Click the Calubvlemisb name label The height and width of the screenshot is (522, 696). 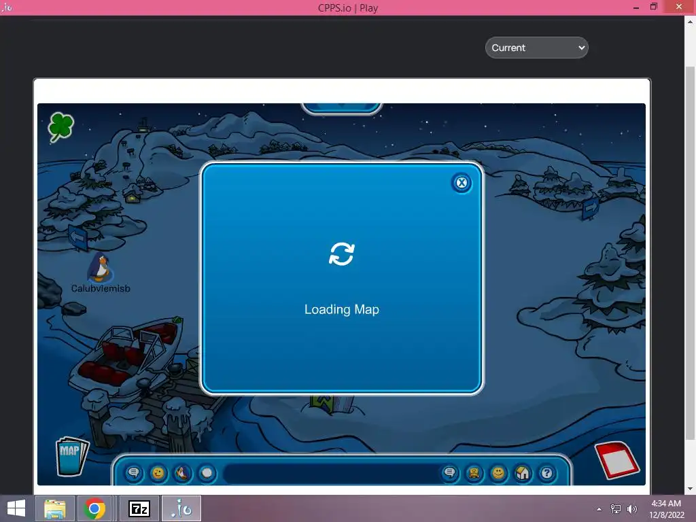tap(101, 288)
